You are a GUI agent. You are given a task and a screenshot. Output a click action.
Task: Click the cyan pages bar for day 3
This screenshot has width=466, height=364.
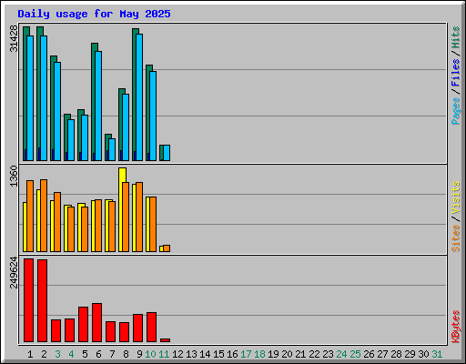pyautogui.click(x=57, y=111)
